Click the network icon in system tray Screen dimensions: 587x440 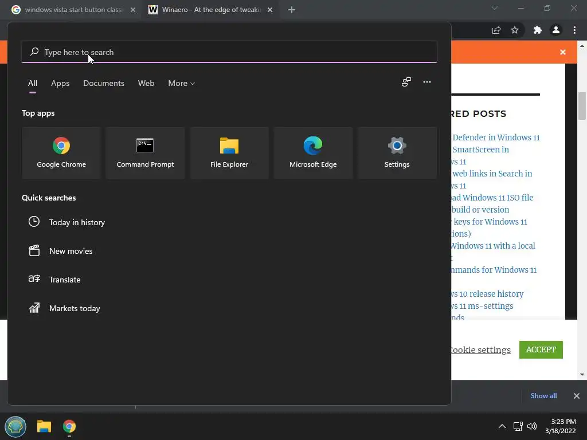(518, 426)
